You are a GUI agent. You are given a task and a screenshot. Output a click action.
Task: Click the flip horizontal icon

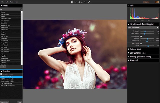[85, 2]
